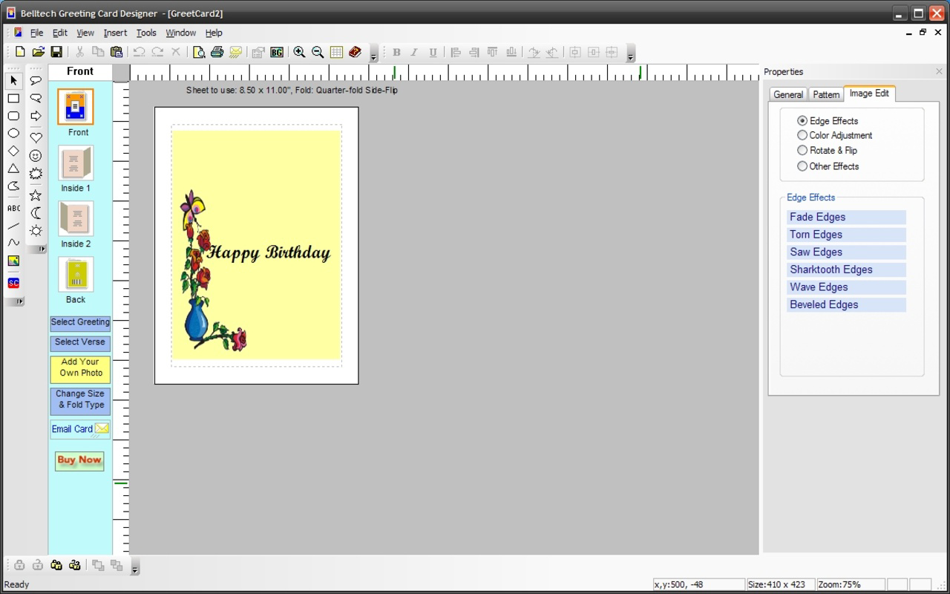Image resolution: width=950 pixels, height=594 pixels.
Task: Select the diamond shape tool
Action: click(x=13, y=151)
